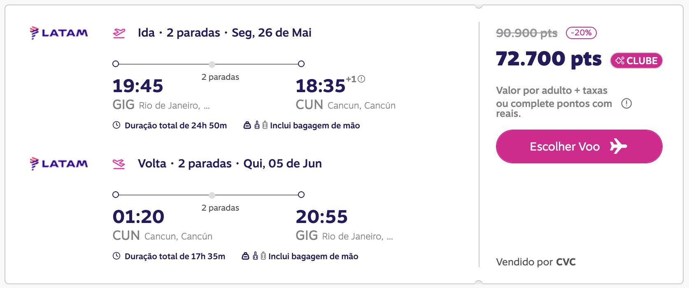Click the Escolher Voo button
The image size is (689, 288).
click(579, 146)
